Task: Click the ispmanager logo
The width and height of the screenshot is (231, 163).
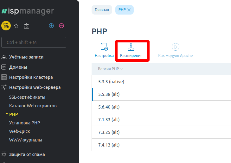Action: coord(28,11)
